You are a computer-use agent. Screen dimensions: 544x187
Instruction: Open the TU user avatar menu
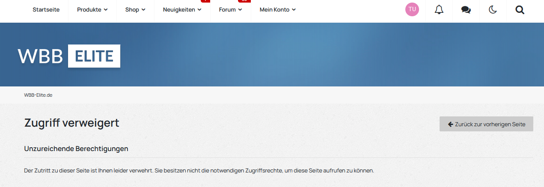click(x=412, y=9)
